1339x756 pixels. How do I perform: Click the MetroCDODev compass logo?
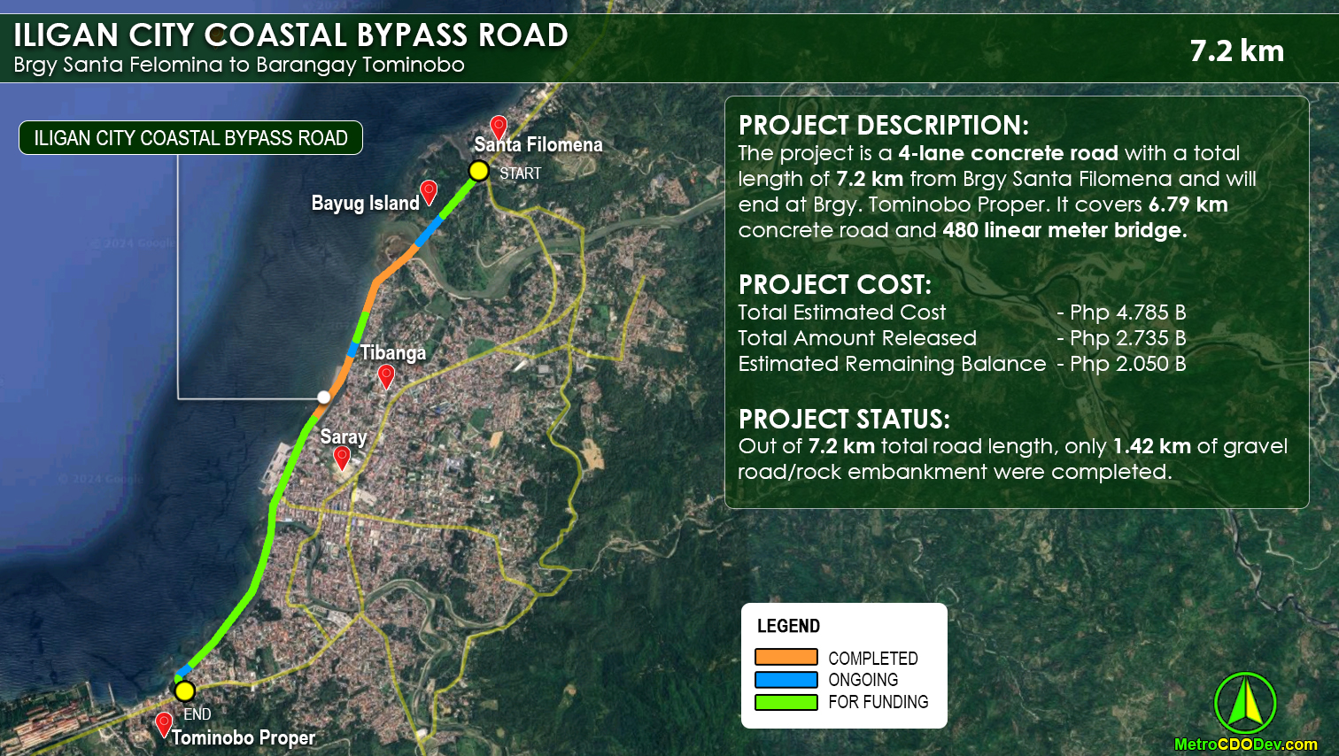(x=1247, y=705)
